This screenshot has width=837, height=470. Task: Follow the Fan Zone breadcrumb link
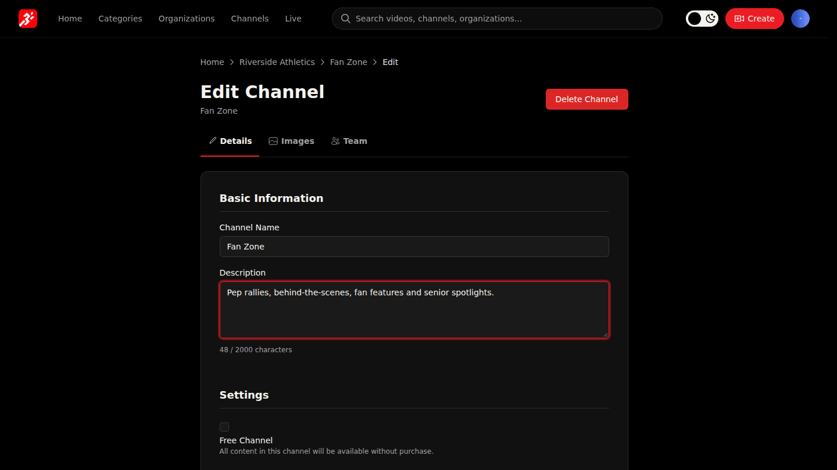349,62
